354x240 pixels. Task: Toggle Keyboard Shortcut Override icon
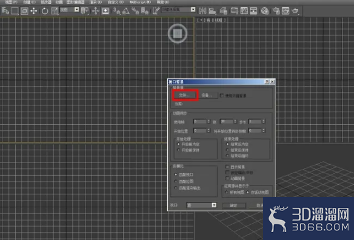coord(105,11)
